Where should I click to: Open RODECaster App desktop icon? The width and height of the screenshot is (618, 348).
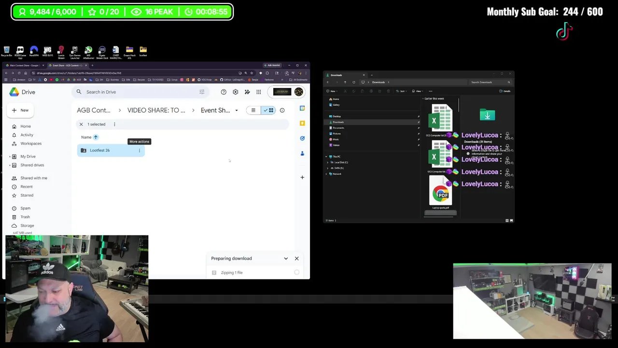tap(20, 52)
